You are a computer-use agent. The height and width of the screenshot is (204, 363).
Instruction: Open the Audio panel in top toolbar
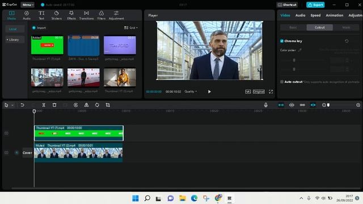27,15
